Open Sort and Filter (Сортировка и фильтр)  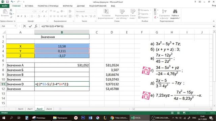click(164, 14)
